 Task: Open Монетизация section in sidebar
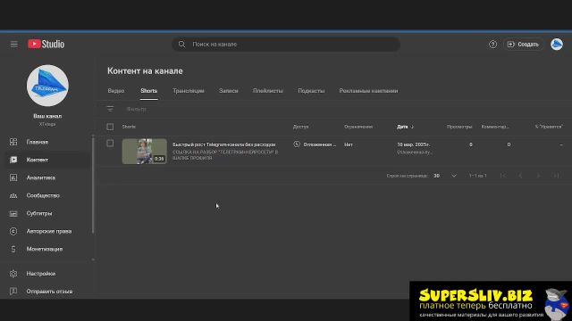[x=44, y=249]
